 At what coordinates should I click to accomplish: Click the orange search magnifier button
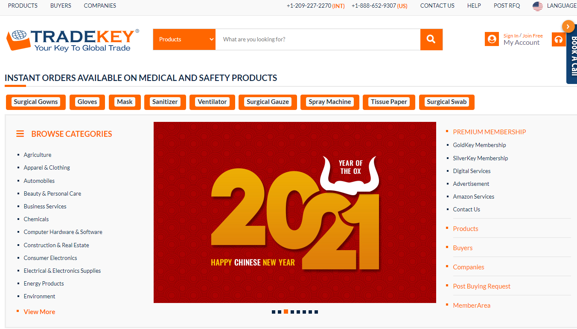431,40
